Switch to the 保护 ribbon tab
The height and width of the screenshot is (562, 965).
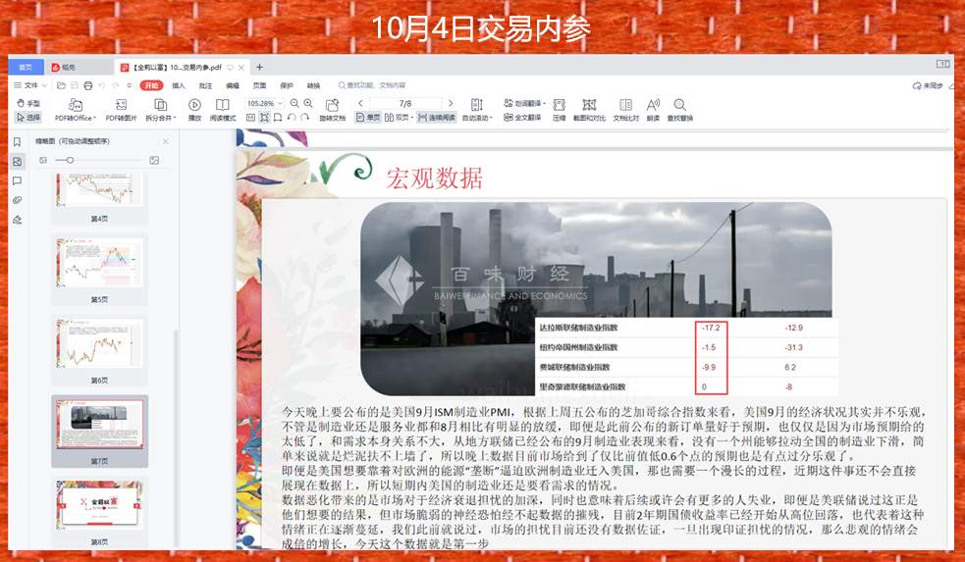[287, 85]
